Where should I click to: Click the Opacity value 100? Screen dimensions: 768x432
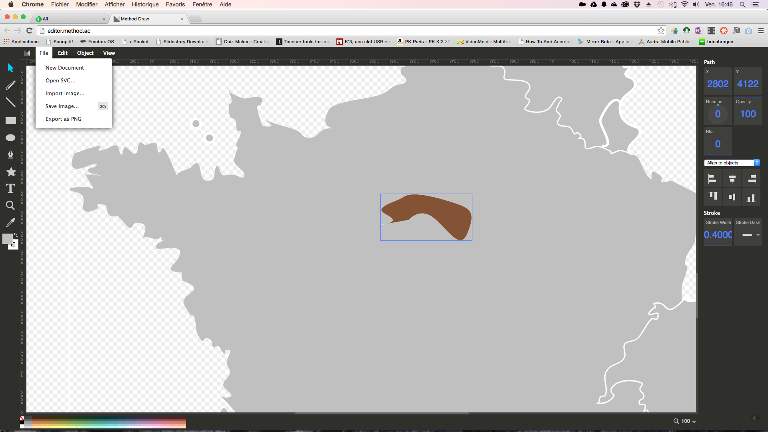[748, 114]
